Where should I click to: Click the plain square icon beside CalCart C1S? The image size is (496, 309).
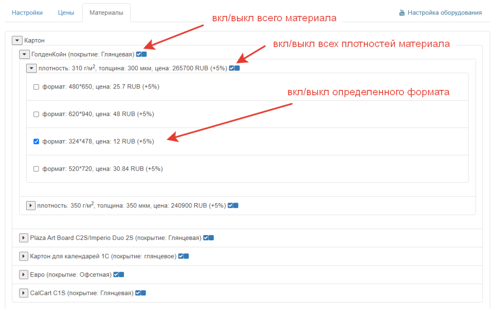tap(143, 293)
